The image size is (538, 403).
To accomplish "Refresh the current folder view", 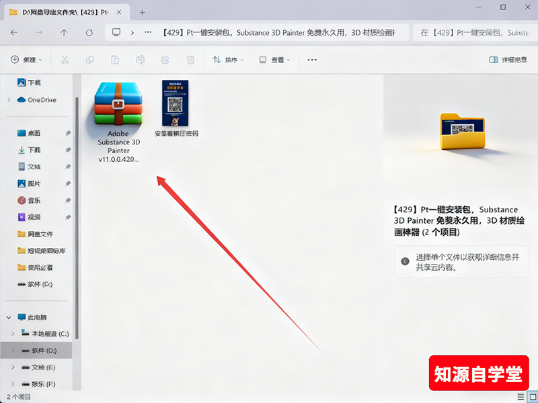I will coord(89,32).
